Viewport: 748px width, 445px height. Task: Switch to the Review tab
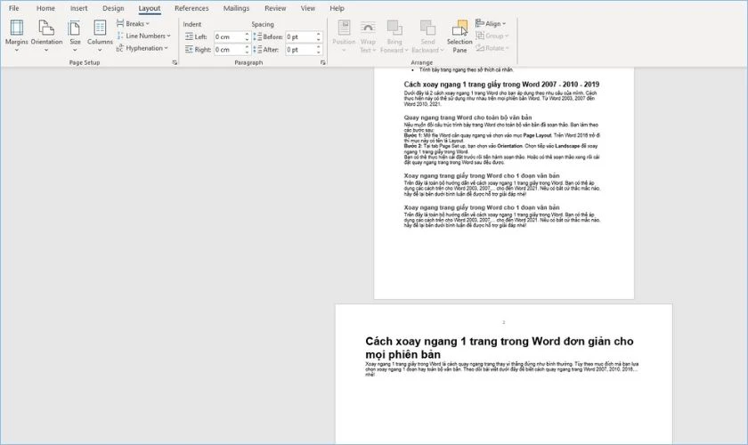[x=275, y=8]
